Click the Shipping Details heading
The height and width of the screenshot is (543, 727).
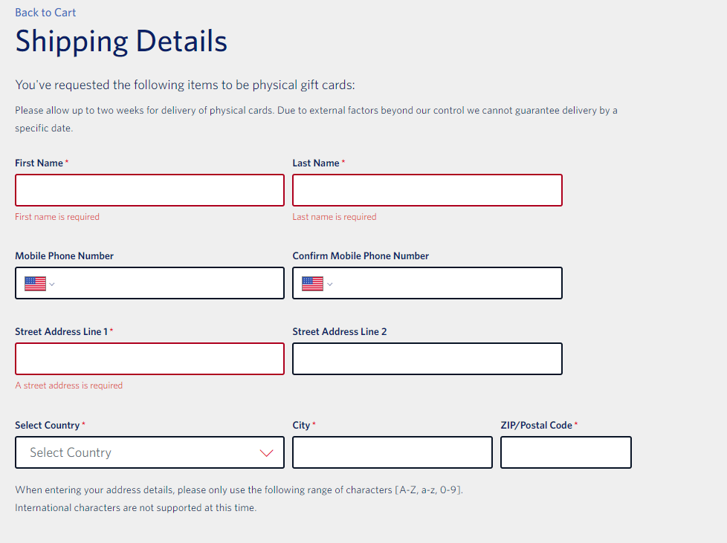point(121,42)
